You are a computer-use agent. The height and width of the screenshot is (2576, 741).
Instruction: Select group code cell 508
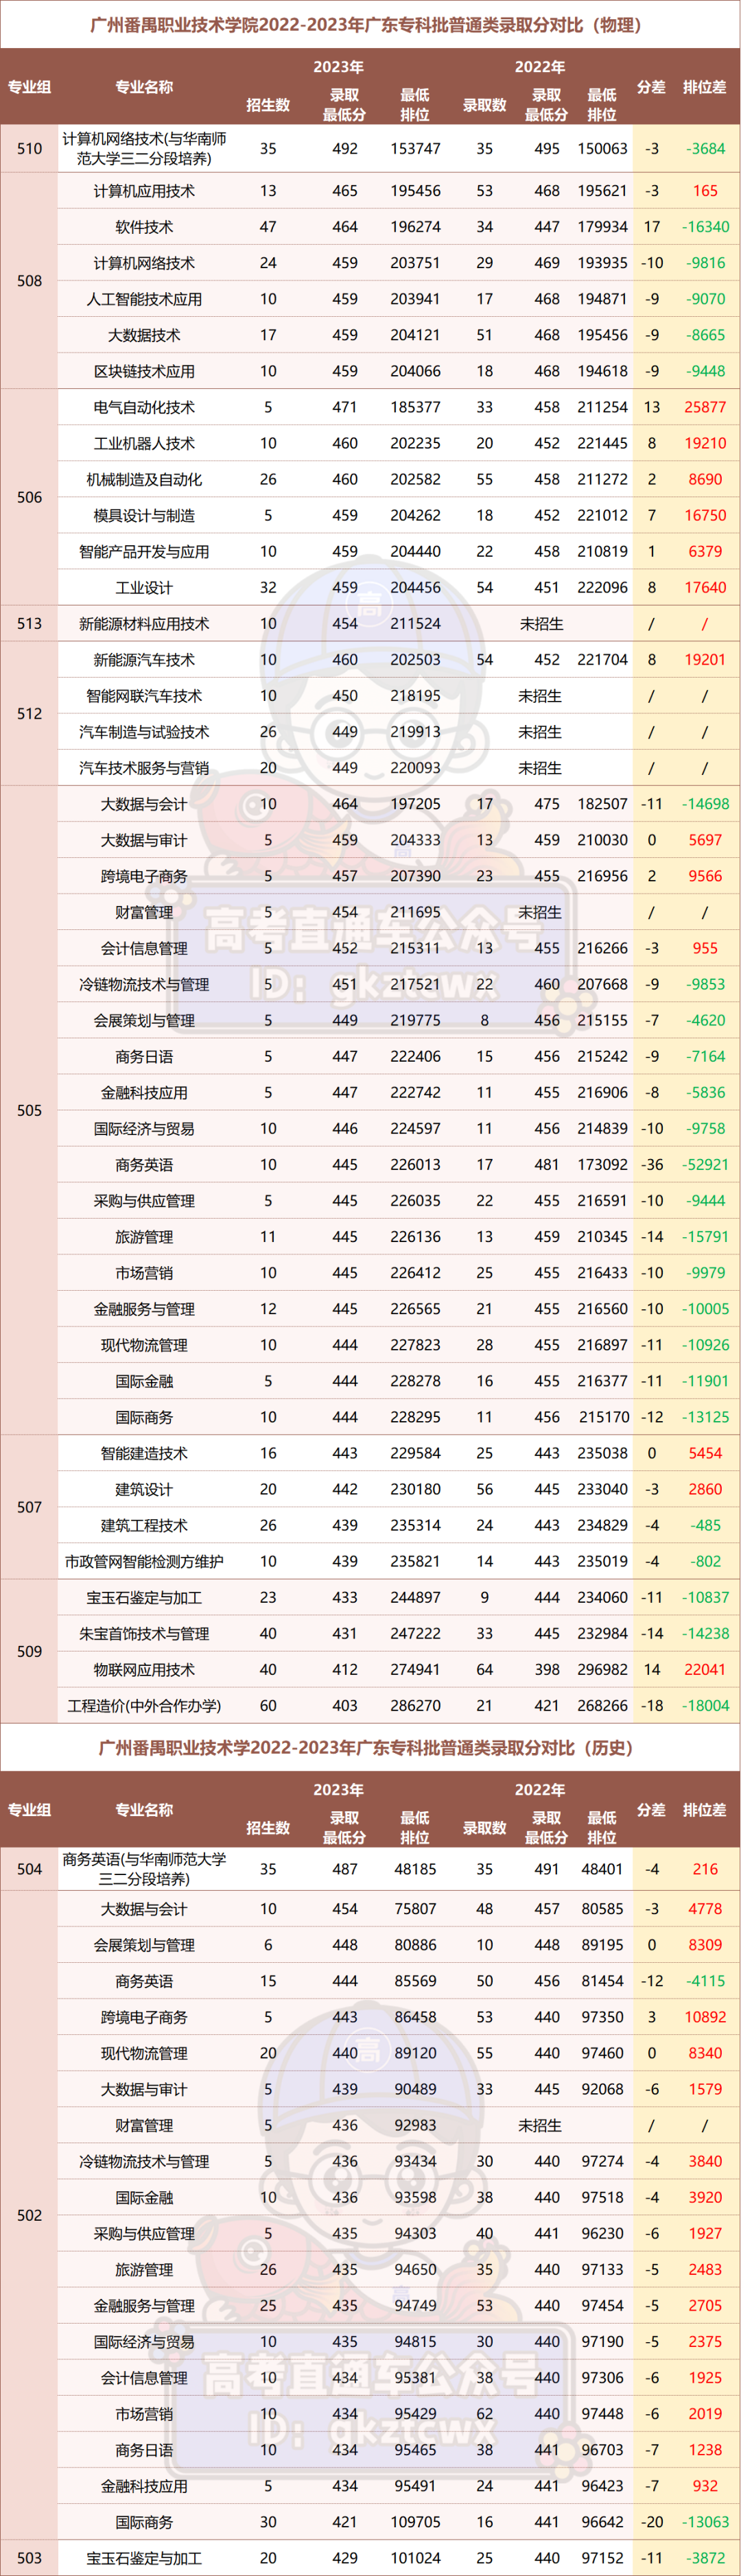tap(29, 281)
